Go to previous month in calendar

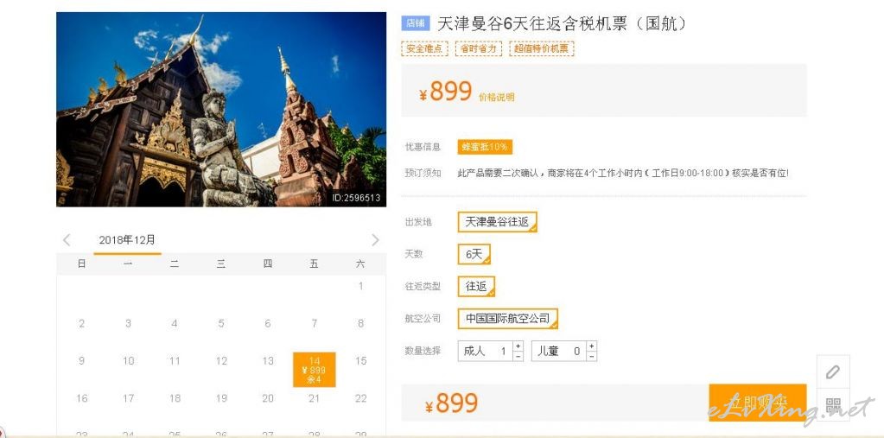67,240
